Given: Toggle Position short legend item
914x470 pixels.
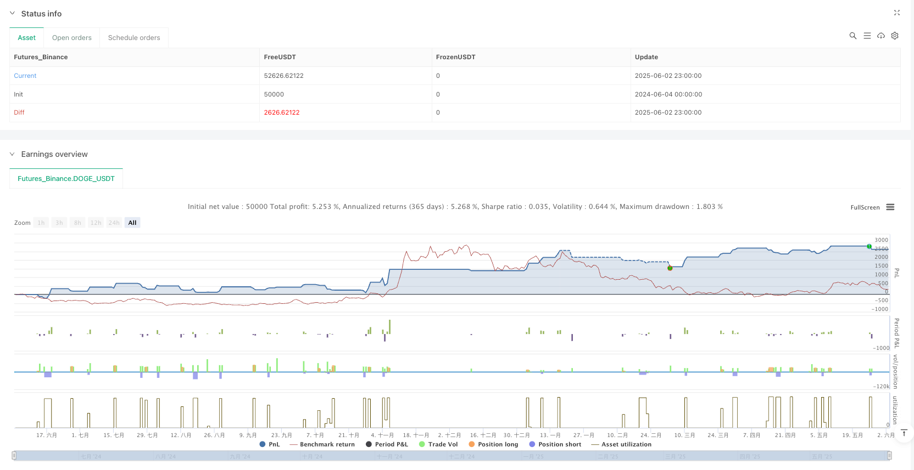Looking at the screenshot, I should click(555, 444).
